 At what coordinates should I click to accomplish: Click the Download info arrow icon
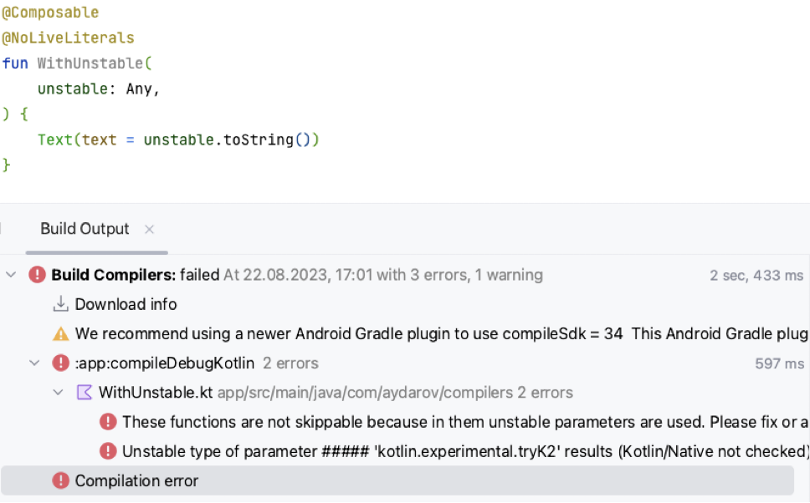[x=60, y=304]
